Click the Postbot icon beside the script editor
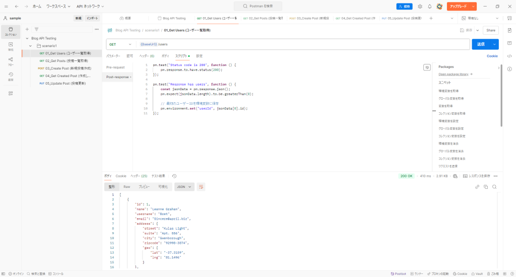 427,67
